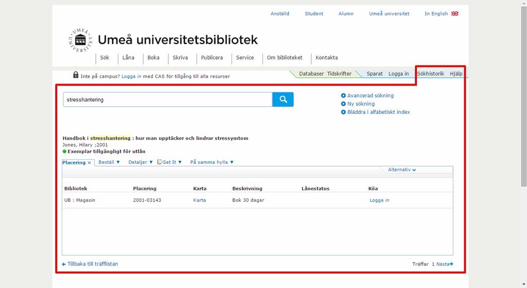527x288 pixels.
Task: Expand the Detaljer dropdown tab
Action: 140,162
